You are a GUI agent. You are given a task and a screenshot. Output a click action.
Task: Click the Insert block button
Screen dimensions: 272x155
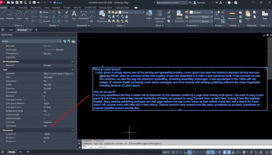pyautogui.click(x=149, y=15)
